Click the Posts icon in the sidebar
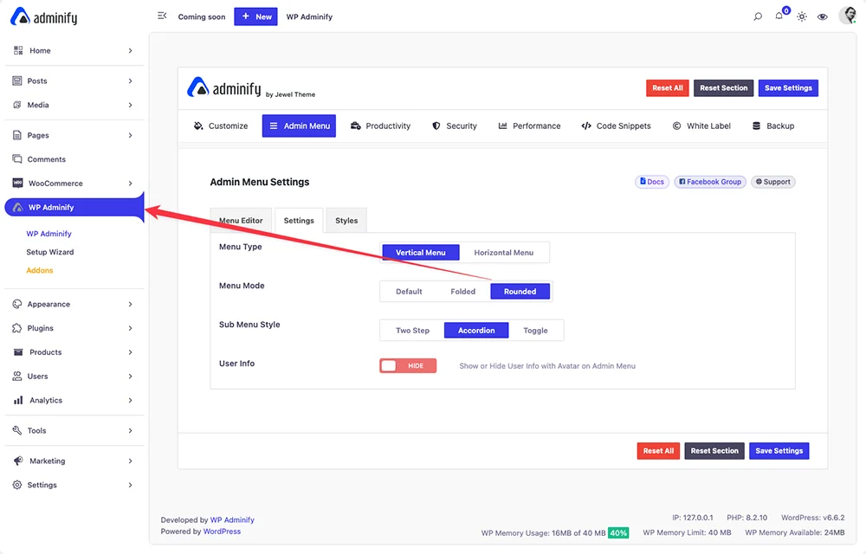Viewport: 866px width, 554px height. pos(17,81)
